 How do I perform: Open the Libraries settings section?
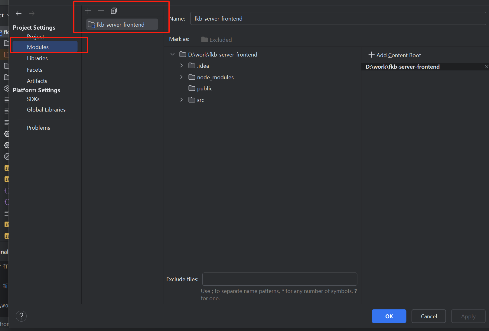click(37, 58)
